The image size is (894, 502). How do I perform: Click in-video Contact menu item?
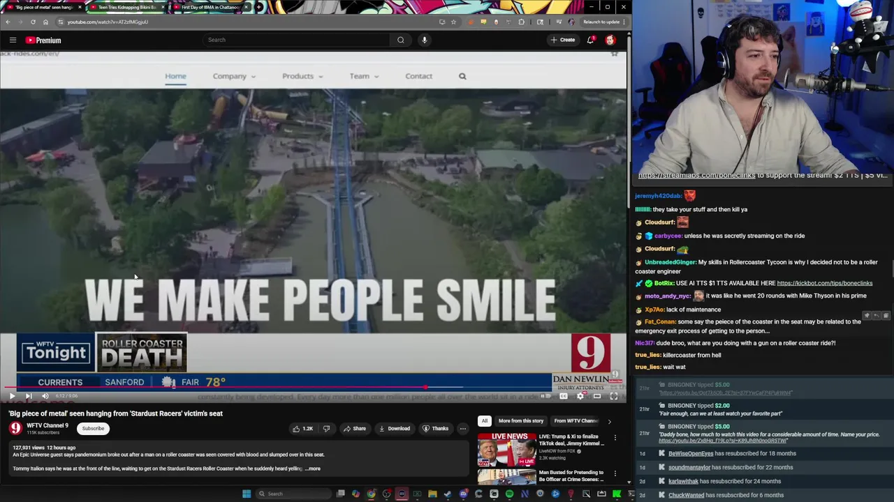point(418,76)
